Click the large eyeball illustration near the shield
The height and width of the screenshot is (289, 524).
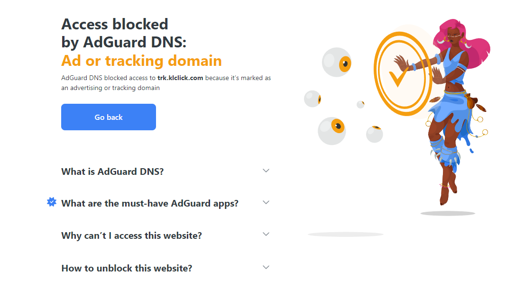[x=337, y=62]
